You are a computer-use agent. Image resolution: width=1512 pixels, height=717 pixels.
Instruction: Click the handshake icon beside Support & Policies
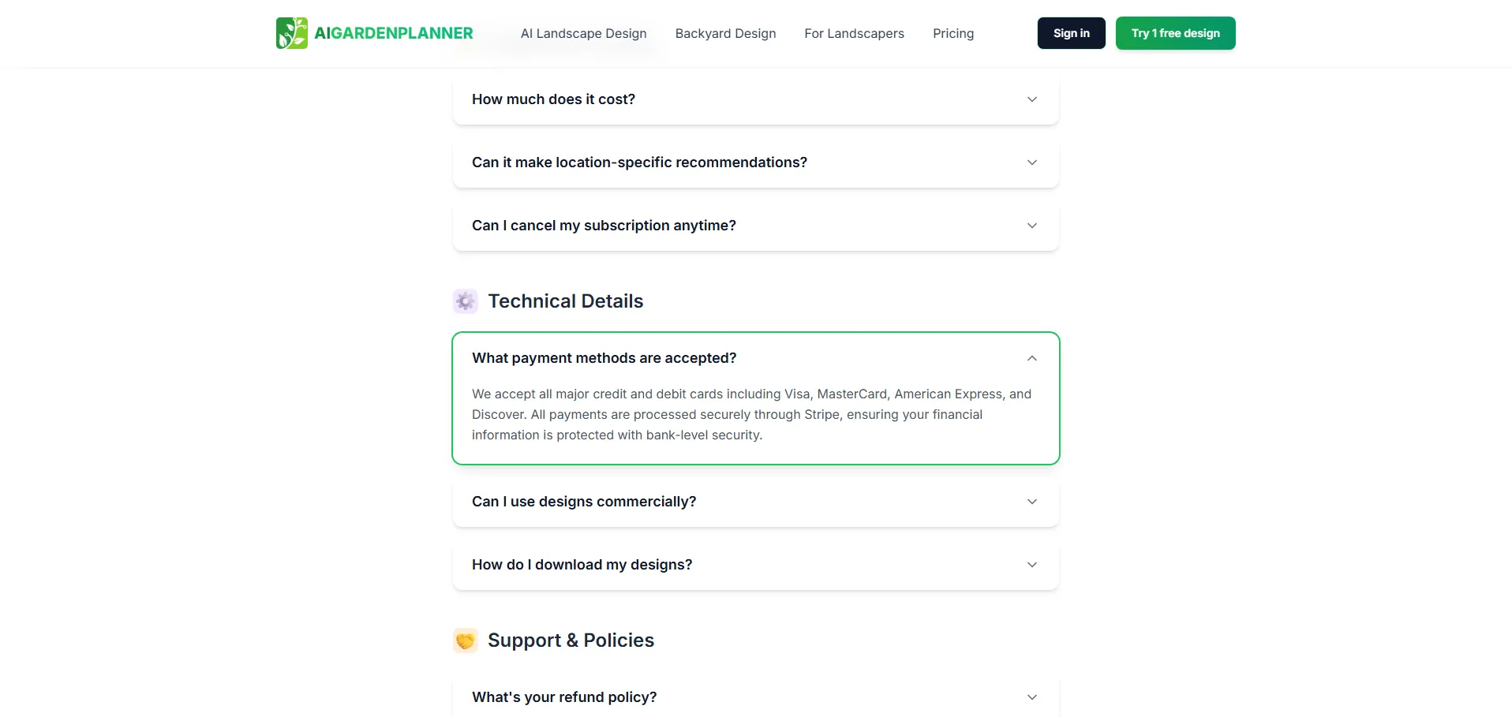tap(466, 640)
